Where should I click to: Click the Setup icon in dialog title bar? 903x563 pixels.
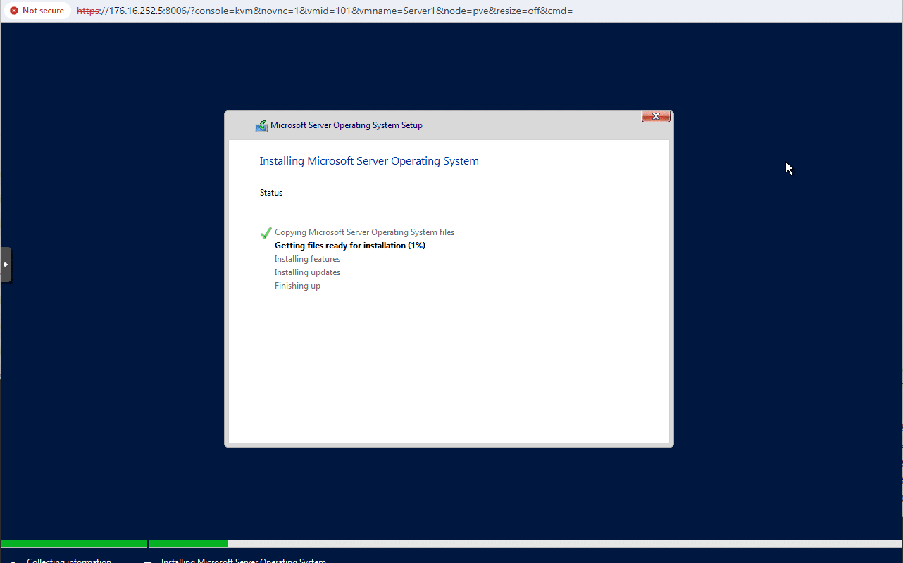261,126
